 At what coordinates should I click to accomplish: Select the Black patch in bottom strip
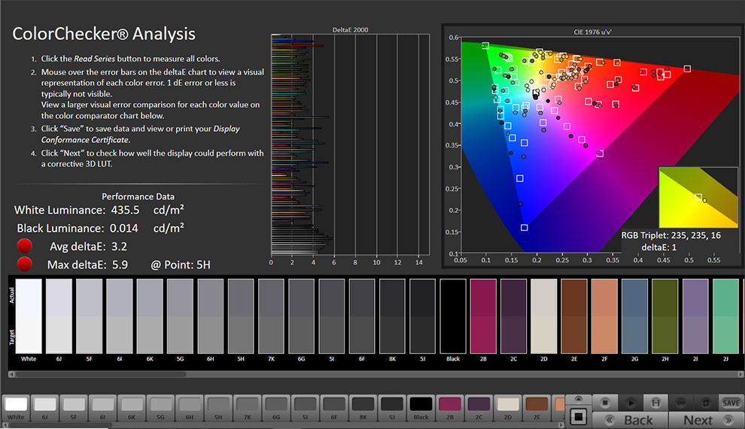[x=421, y=408]
